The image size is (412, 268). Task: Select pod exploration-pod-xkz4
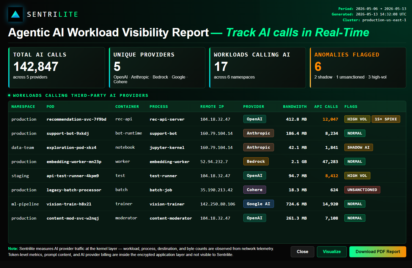pyautogui.click(x=72, y=148)
